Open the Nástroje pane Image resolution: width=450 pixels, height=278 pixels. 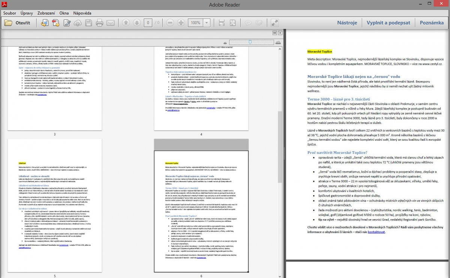(347, 23)
